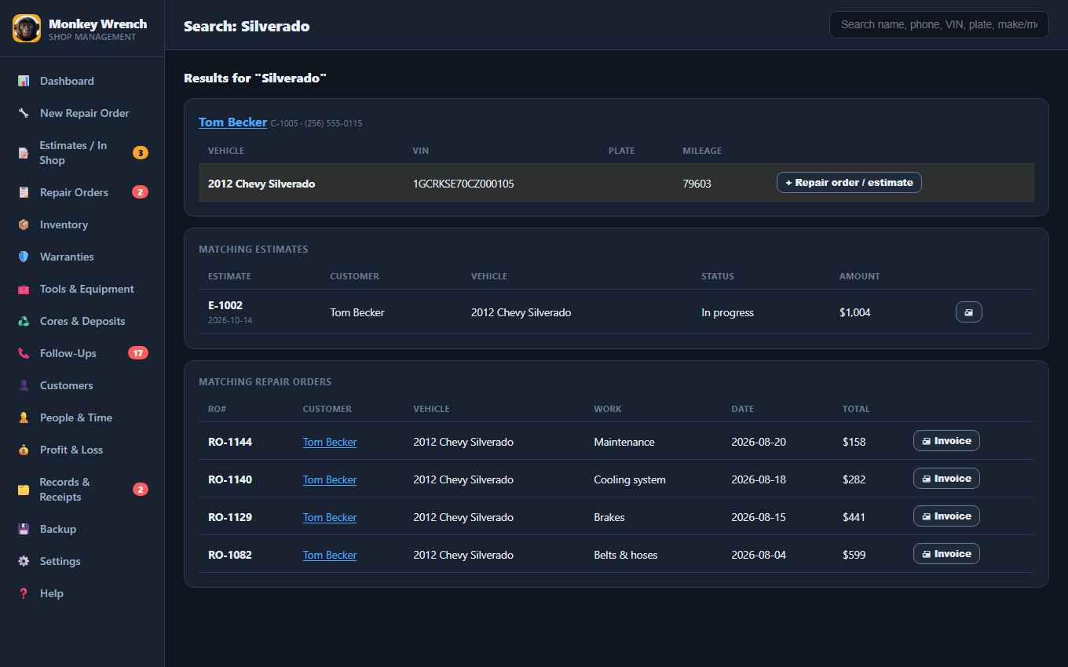Click the $1,004 estimate amount
This screenshot has width=1068, height=667.
854,312
